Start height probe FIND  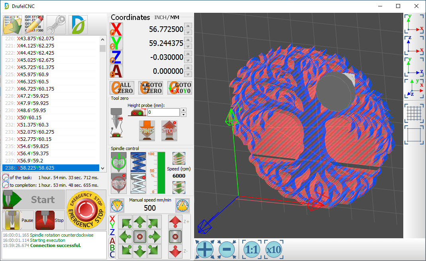point(147,130)
